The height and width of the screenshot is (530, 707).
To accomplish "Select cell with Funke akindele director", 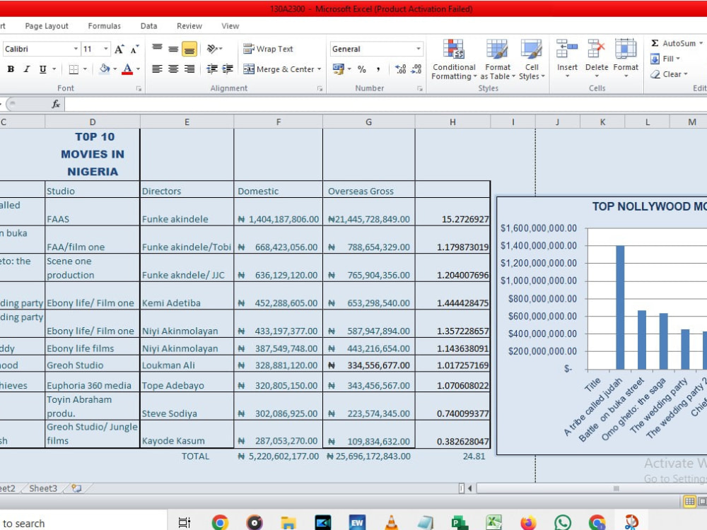I will (x=187, y=212).
